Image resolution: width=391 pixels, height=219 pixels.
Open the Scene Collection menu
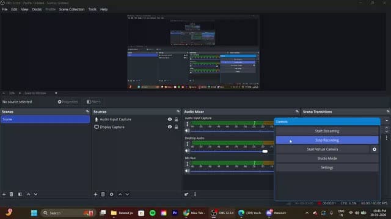(72, 9)
